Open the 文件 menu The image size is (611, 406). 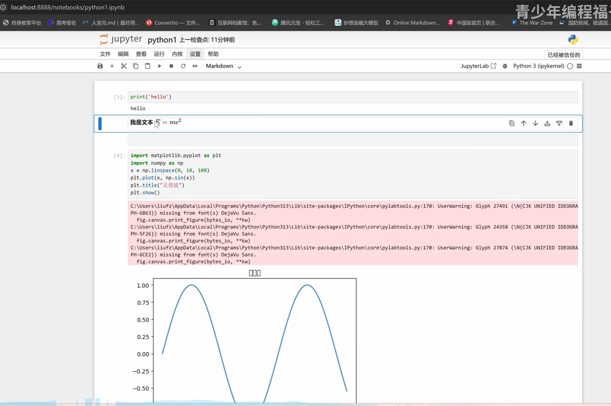[x=105, y=54]
